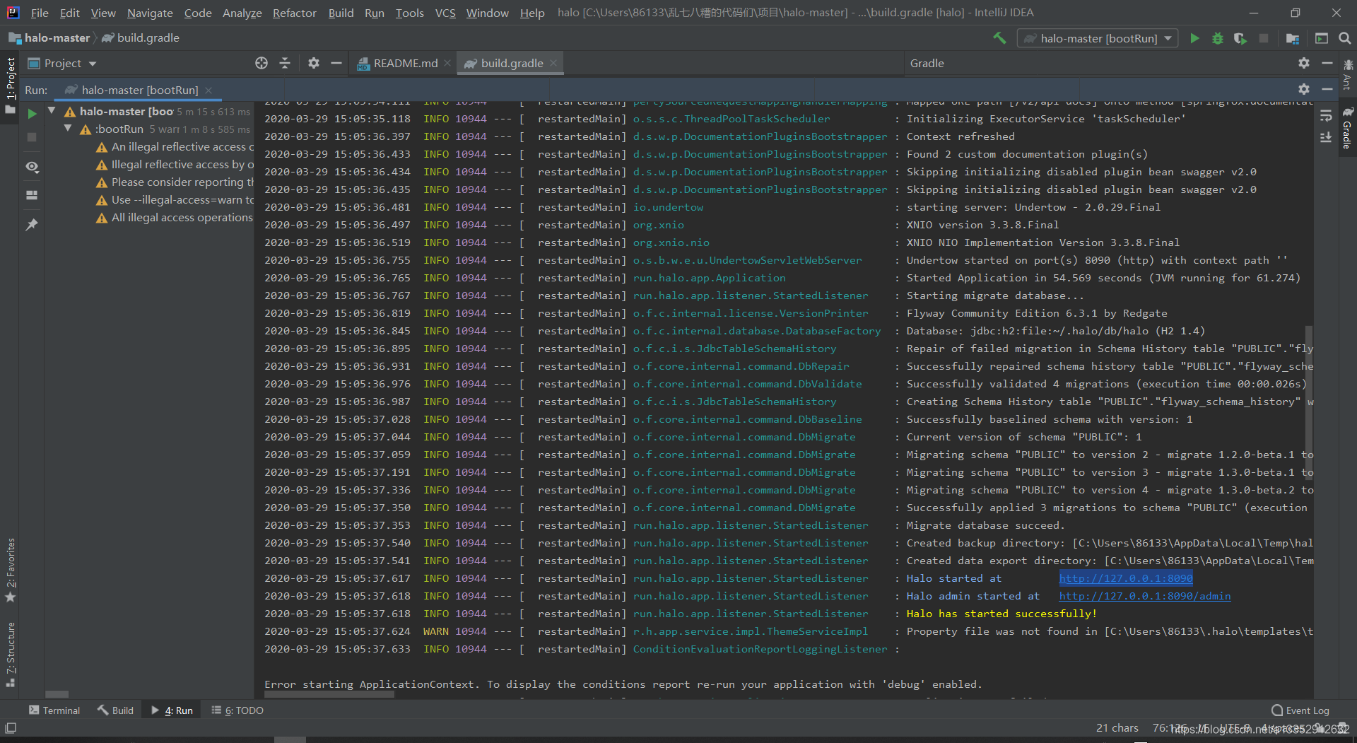1357x743 pixels.
Task: Open Project Structure icon in toolbar
Action: point(1293,38)
